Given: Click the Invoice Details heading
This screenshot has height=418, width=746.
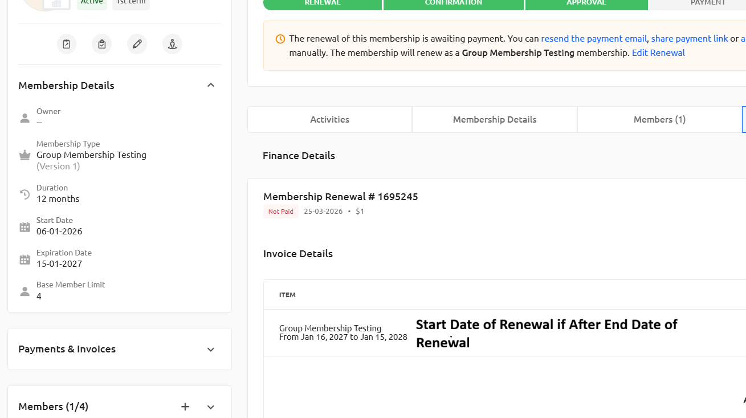Looking at the screenshot, I should point(298,254).
